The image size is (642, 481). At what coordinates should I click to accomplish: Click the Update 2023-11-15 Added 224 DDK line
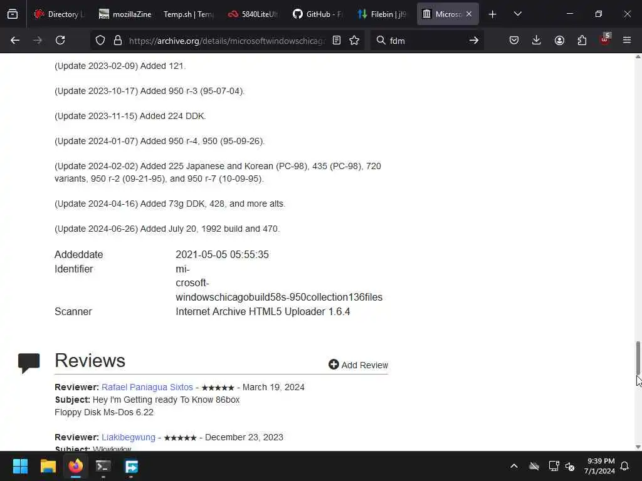130,116
